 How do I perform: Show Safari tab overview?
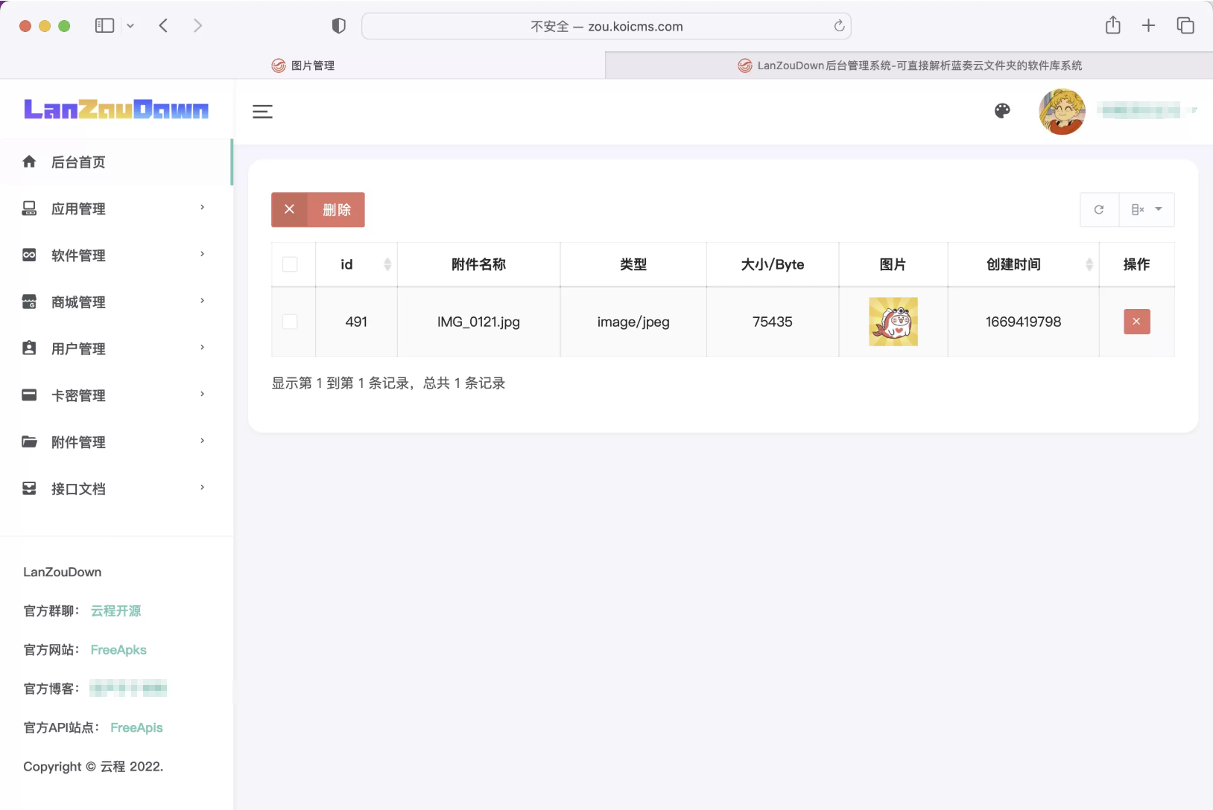pyautogui.click(x=1185, y=26)
